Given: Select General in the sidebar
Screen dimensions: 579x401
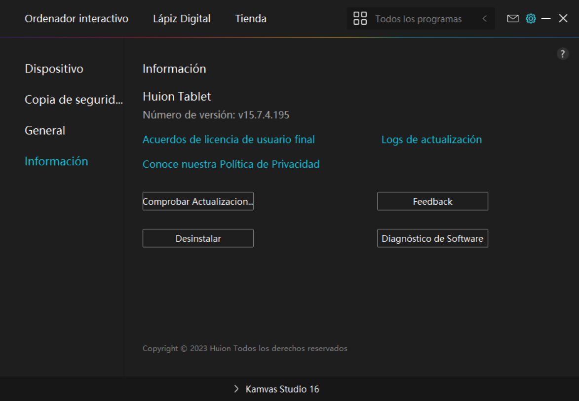Looking at the screenshot, I should [45, 131].
